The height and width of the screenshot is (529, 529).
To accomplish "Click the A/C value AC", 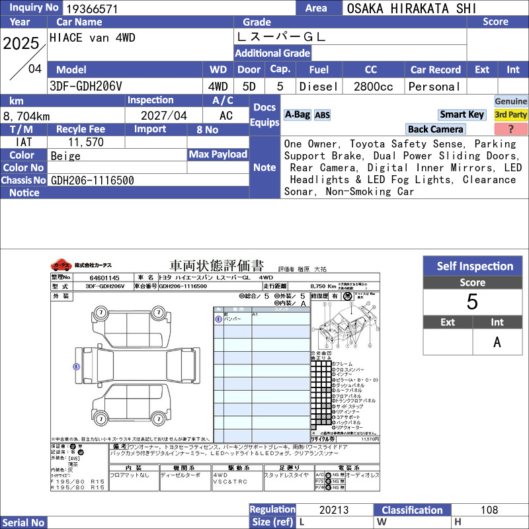I will [226, 116].
